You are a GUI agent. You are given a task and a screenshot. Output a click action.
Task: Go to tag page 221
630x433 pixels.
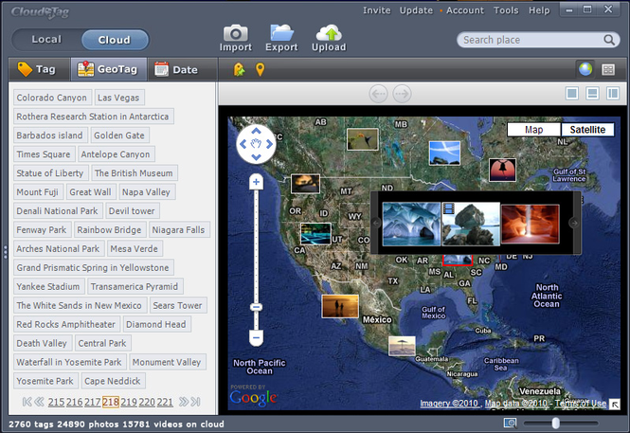coord(165,402)
